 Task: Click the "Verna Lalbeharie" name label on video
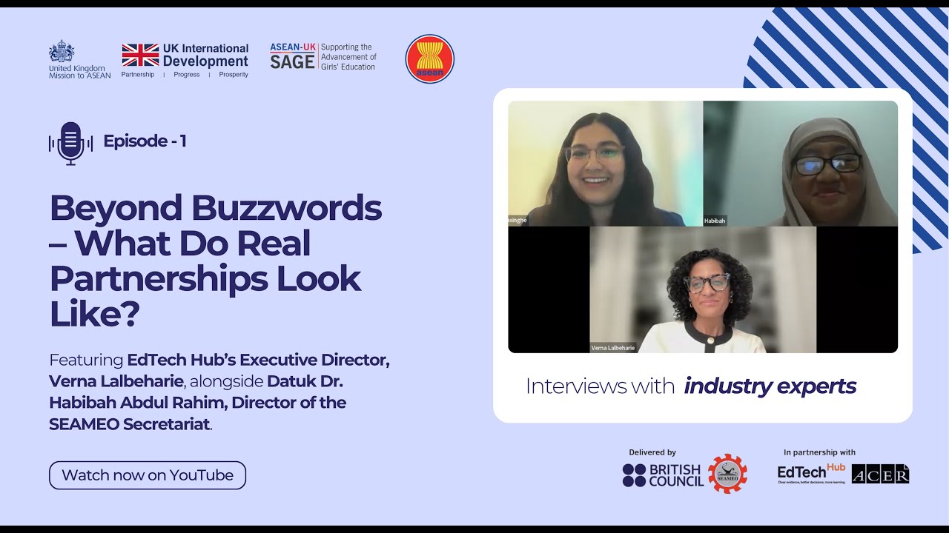pos(613,348)
